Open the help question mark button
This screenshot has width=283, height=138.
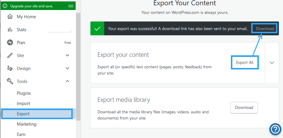pyautogui.click(x=276, y=129)
